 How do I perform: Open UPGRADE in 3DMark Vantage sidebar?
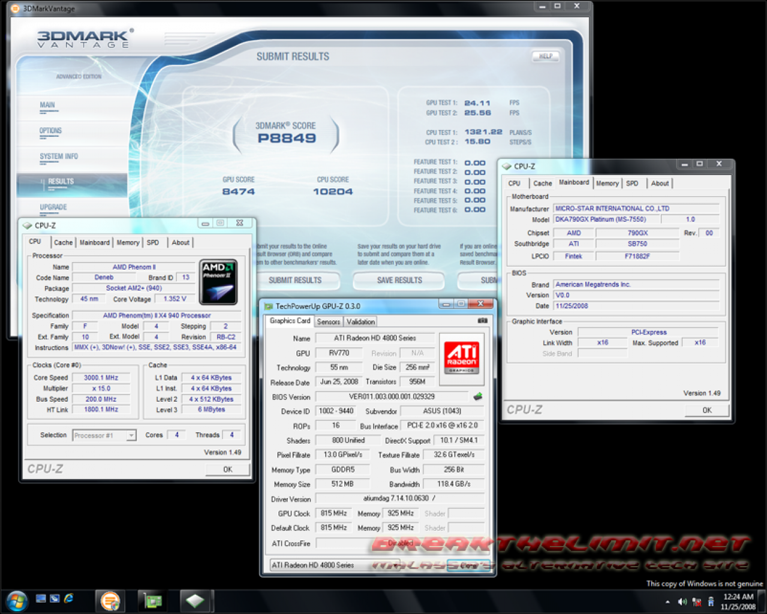53,207
